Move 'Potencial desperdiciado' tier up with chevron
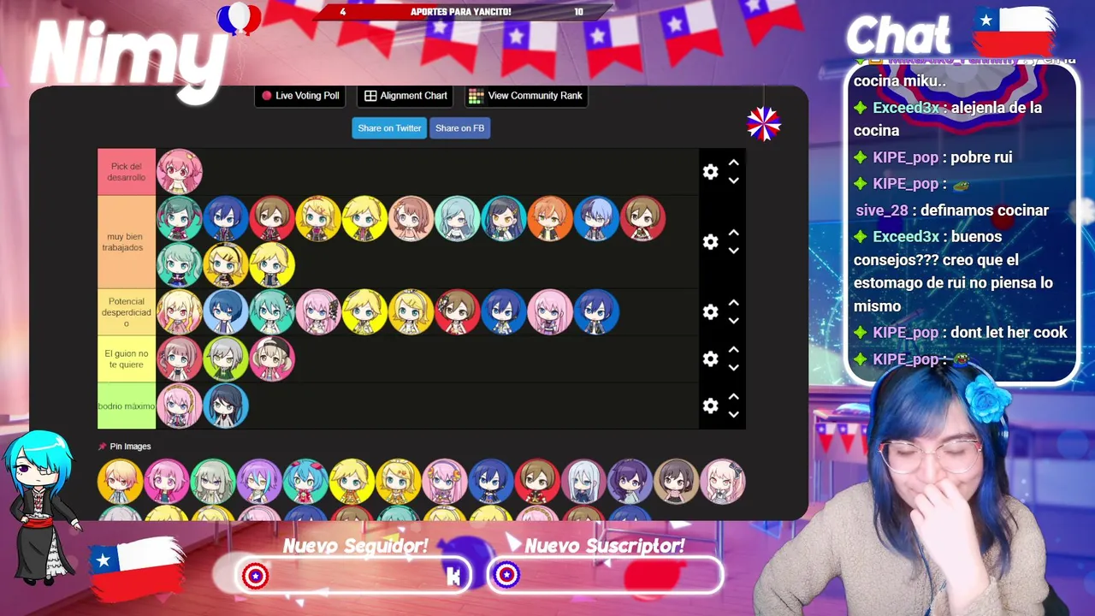Image resolution: width=1095 pixels, height=616 pixels. coord(733,303)
